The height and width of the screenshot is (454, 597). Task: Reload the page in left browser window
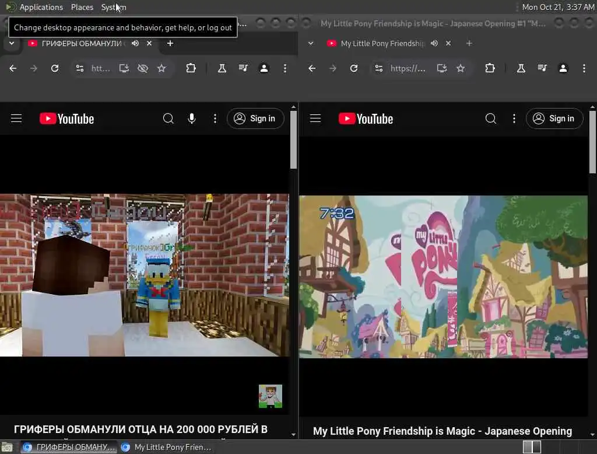pos(55,68)
